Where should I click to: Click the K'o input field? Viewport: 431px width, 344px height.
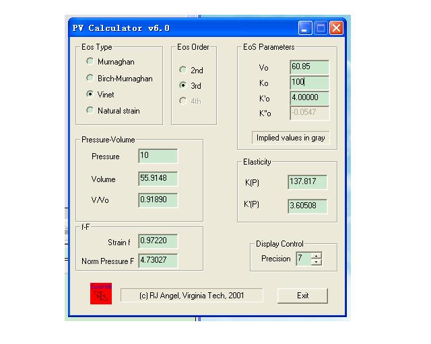tap(309, 97)
